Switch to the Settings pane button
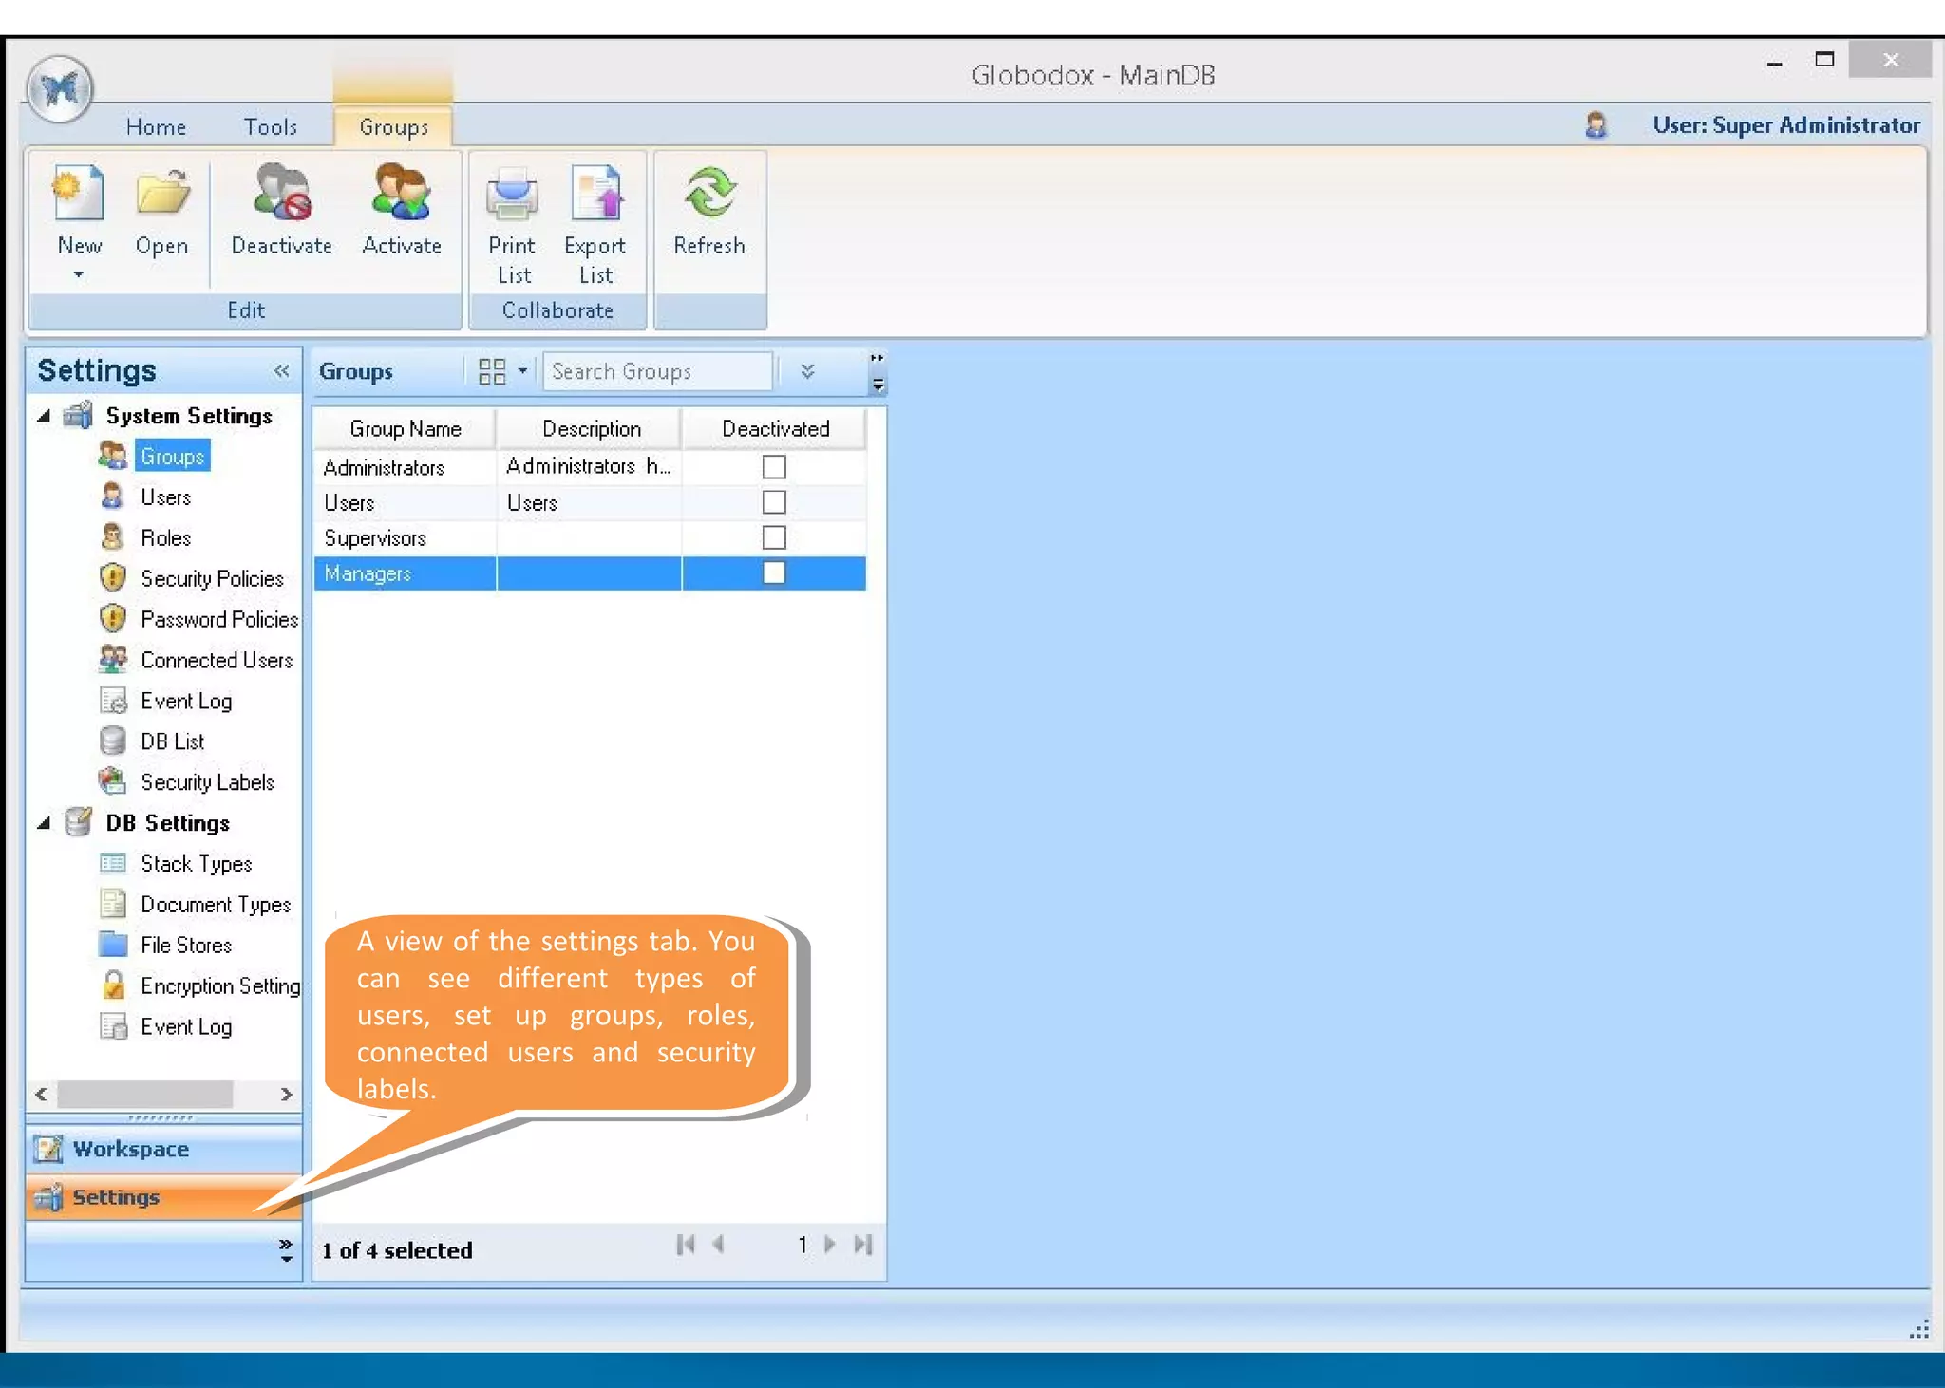The height and width of the screenshot is (1388, 1945). pyautogui.click(x=163, y=1197)
